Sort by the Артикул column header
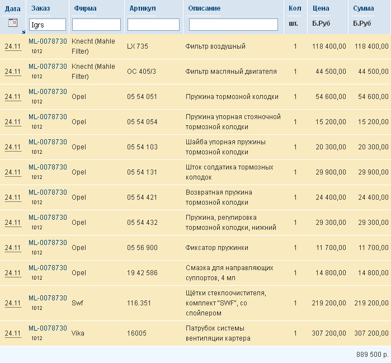This screenshot has height=363, width=391. pyautogui.click(x=143, y=8)
